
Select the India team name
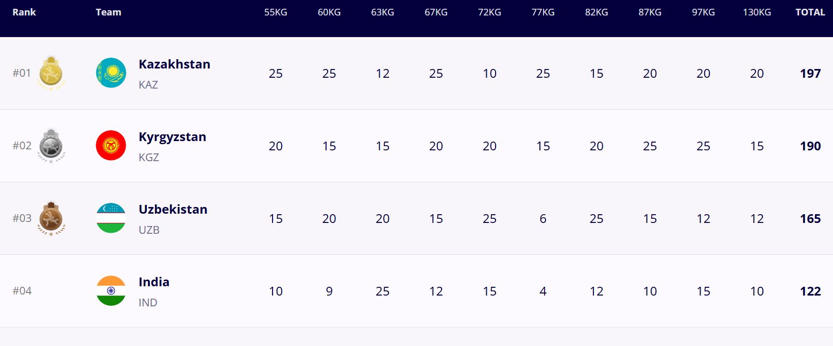tap(154, 282)
